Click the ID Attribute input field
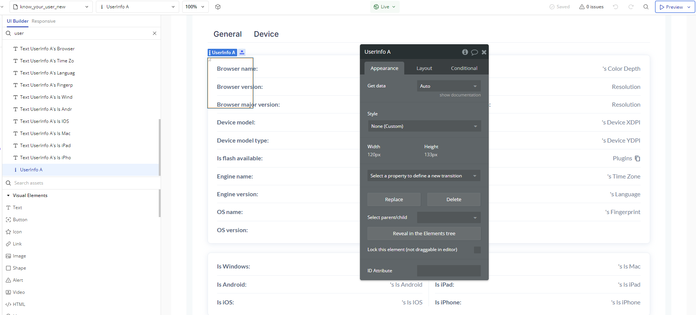Viewport: 696px width, 315px height. (x=449, y=271)
